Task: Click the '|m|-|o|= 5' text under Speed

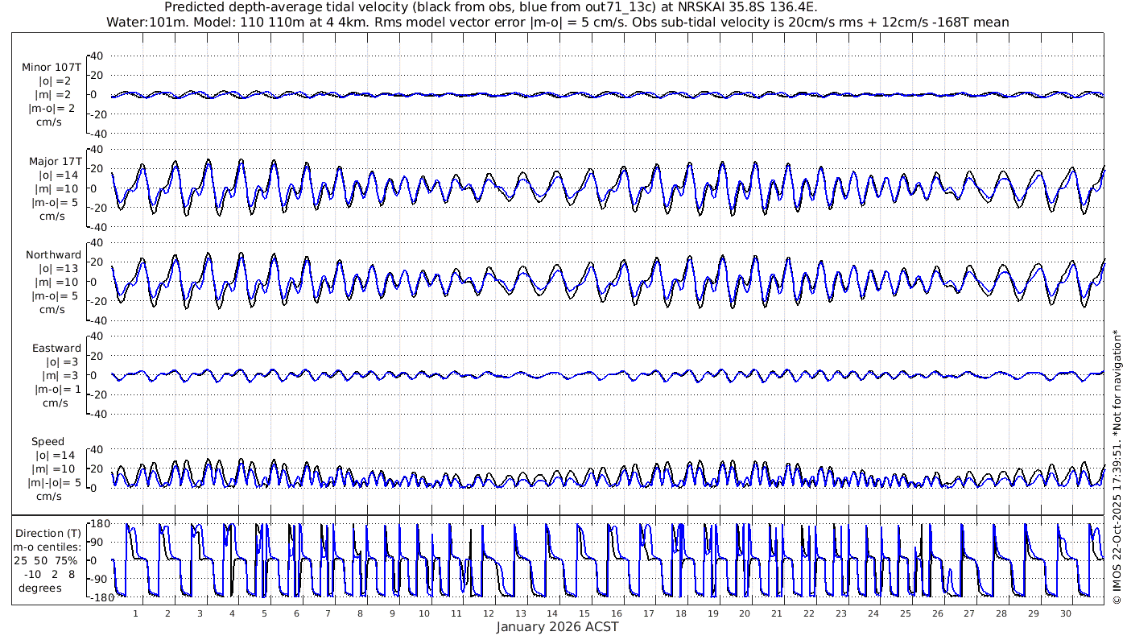Action: (50, 482)
